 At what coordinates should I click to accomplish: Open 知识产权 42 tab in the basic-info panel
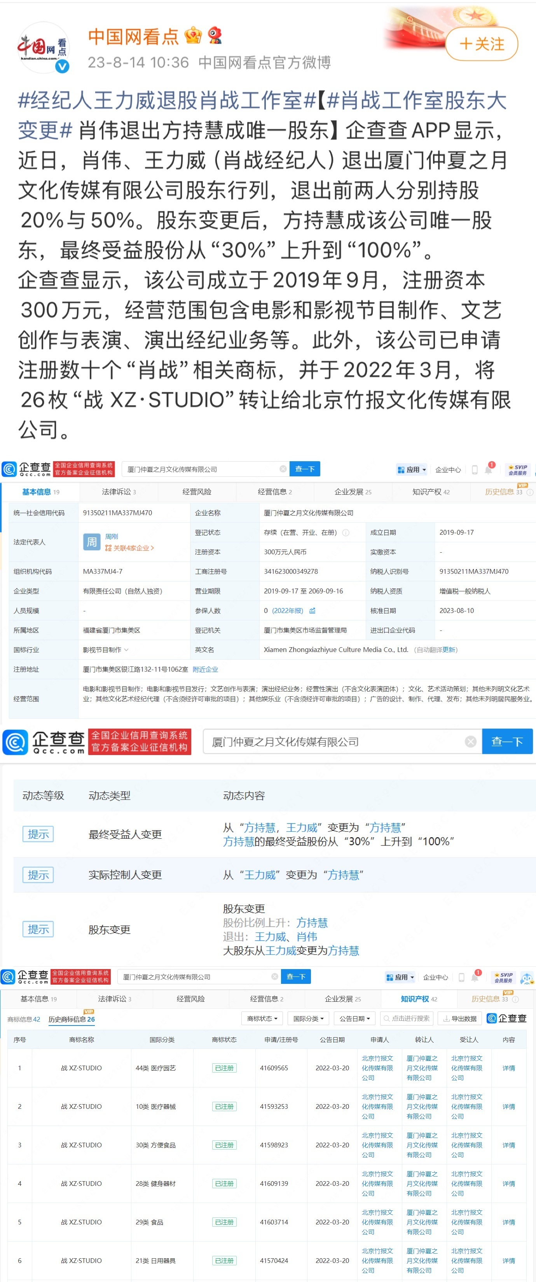tap(431, 492)
